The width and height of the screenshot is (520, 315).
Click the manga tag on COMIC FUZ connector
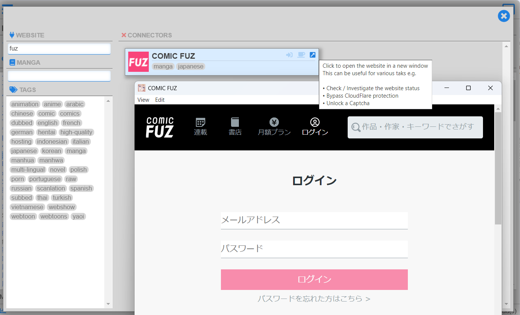[x=163, y=67]
